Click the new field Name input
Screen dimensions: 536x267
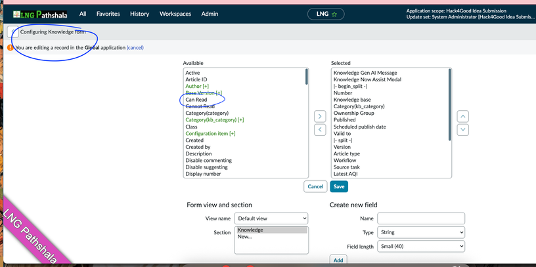pyautogui.click(x=421, y=218)
